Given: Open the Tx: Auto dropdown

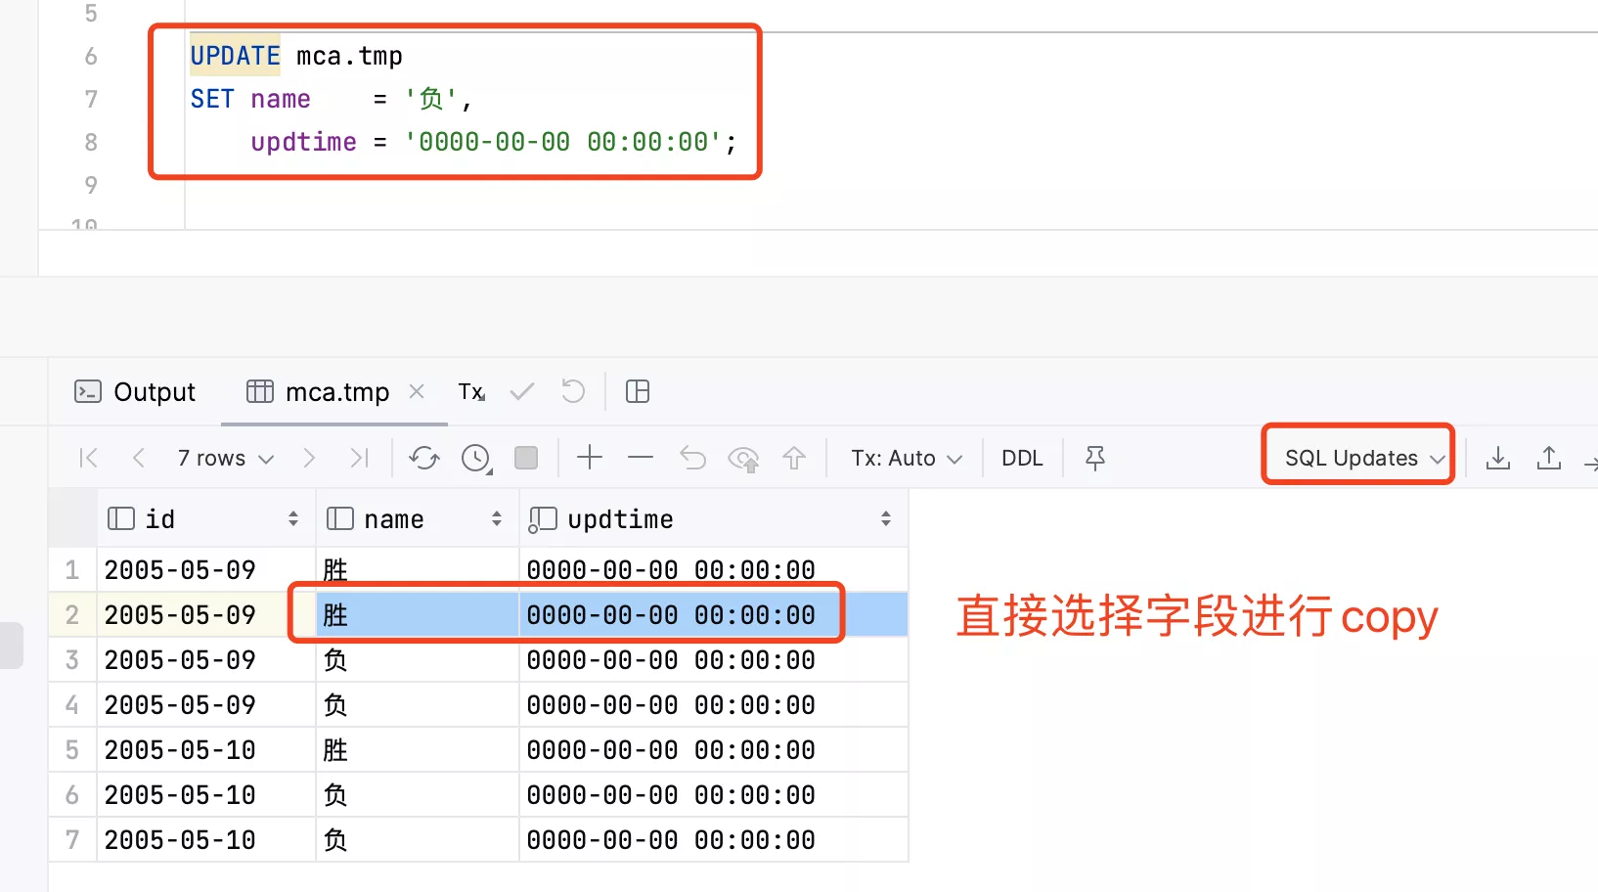Looking at the screenshot, I should [x=907, y=458].
